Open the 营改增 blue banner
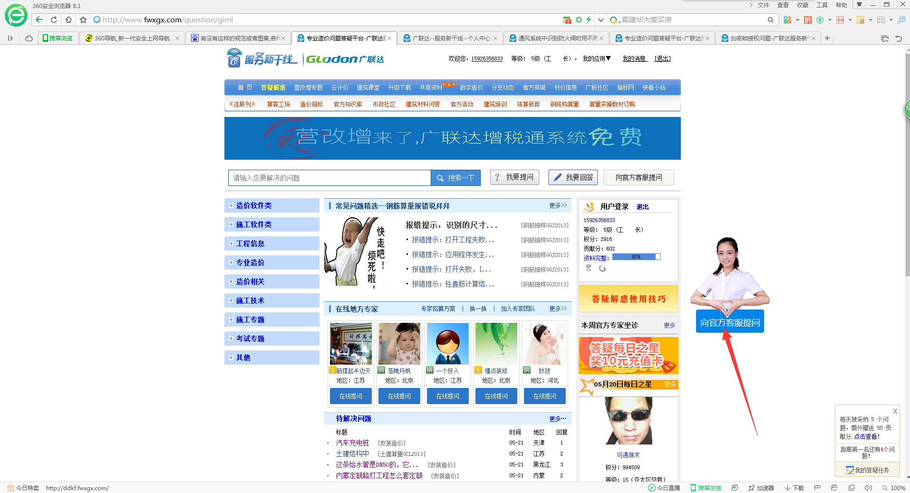910x493 pixels. point(452,138)
